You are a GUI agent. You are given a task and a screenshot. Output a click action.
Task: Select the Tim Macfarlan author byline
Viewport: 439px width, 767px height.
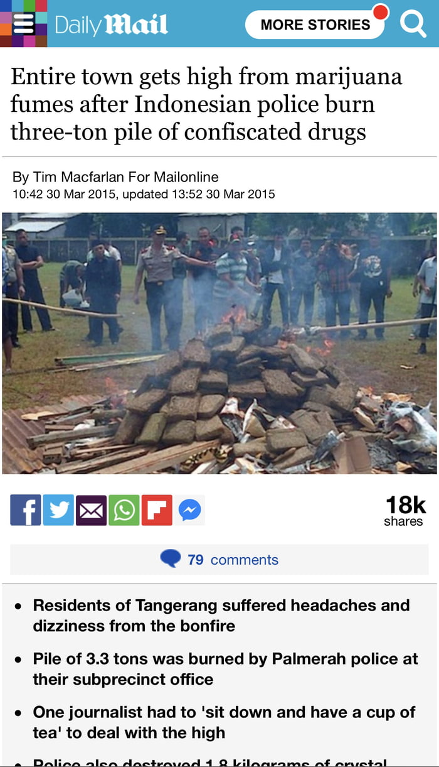point(115,177)
